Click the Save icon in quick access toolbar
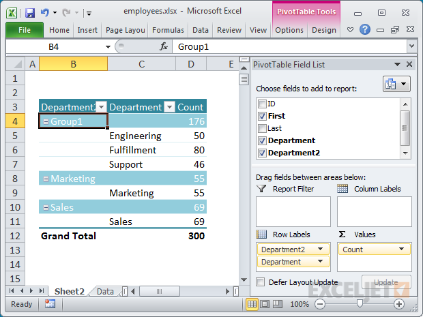 (30, 13)
